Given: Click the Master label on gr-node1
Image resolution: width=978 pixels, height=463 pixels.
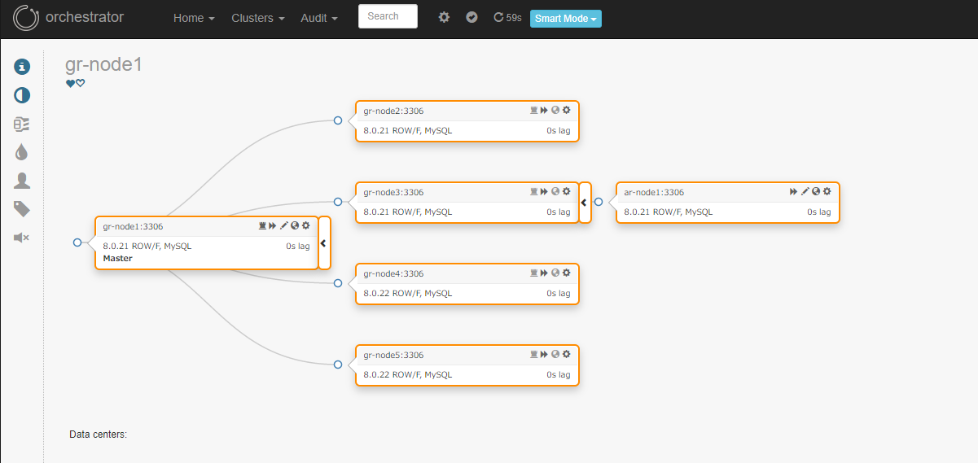Looking at the screenshot, I should click(117, 259).
